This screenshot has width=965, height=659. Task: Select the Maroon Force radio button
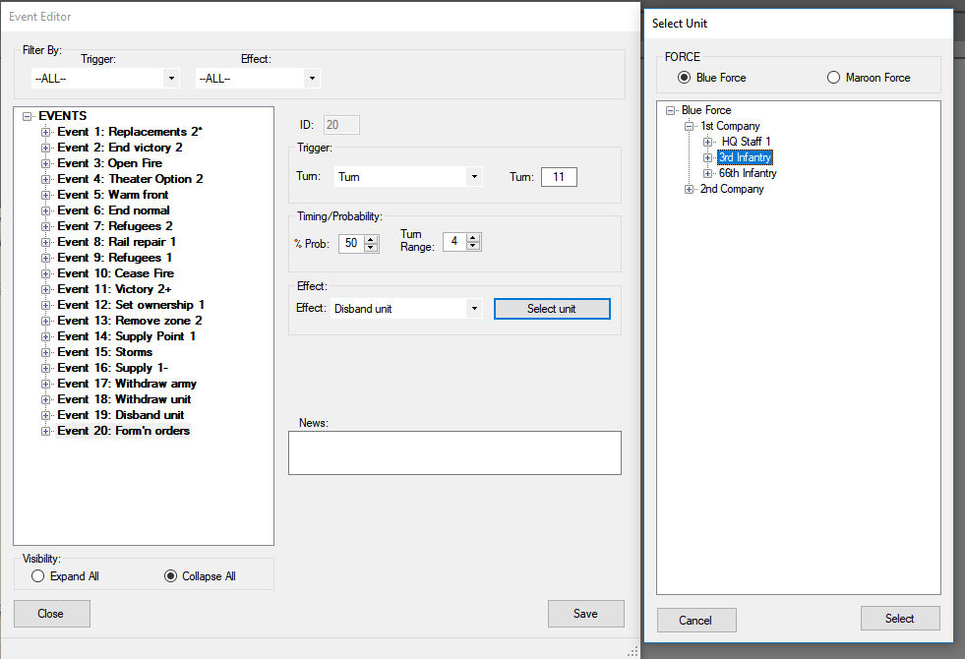[x=833, y=78]
